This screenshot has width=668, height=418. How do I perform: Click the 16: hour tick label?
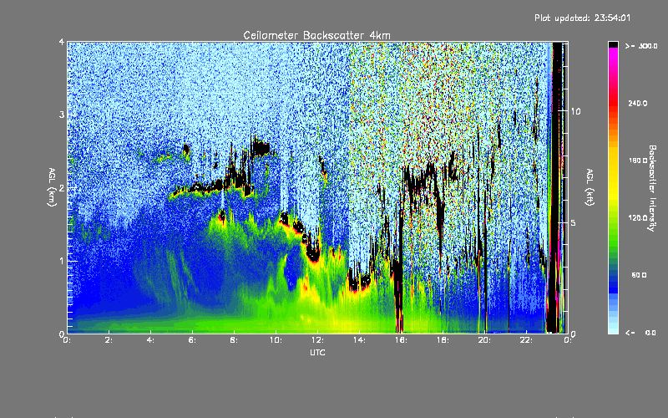click(x=401, y=340)
